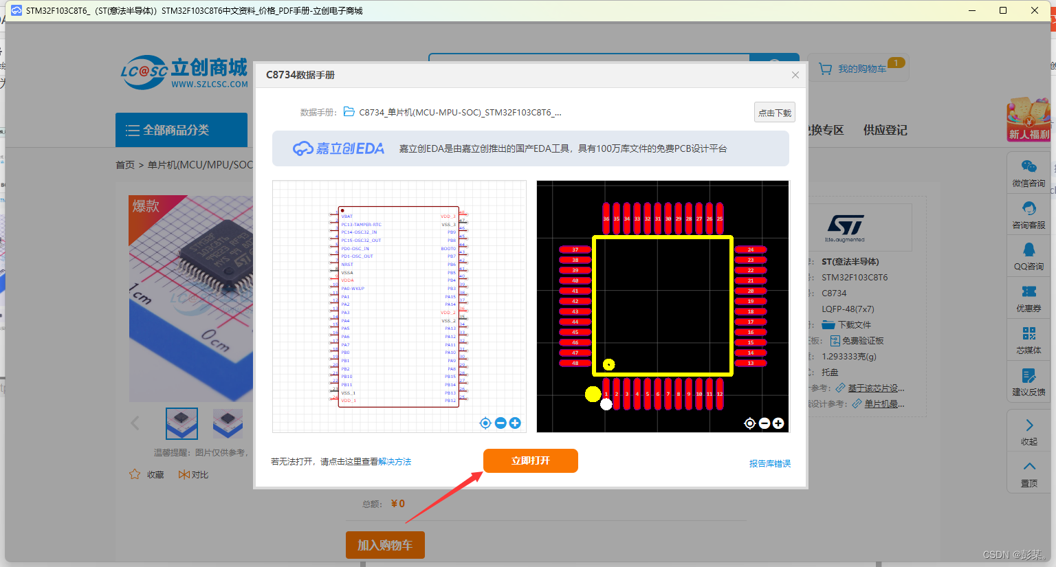
Task: Zoom in the PCB footprint preview
Action: [778, 423]
